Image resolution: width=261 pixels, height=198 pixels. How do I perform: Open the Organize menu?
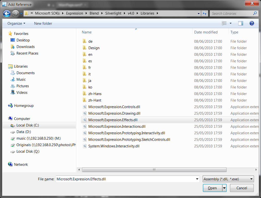[16, 23]
